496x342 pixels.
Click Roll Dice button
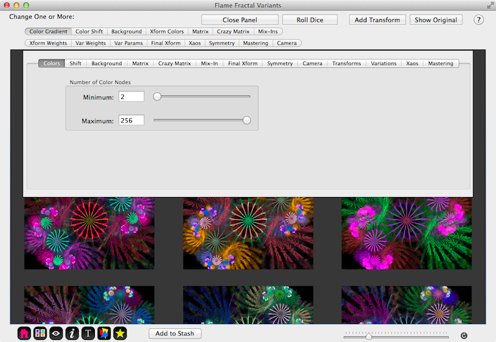(x=309, y=20)
